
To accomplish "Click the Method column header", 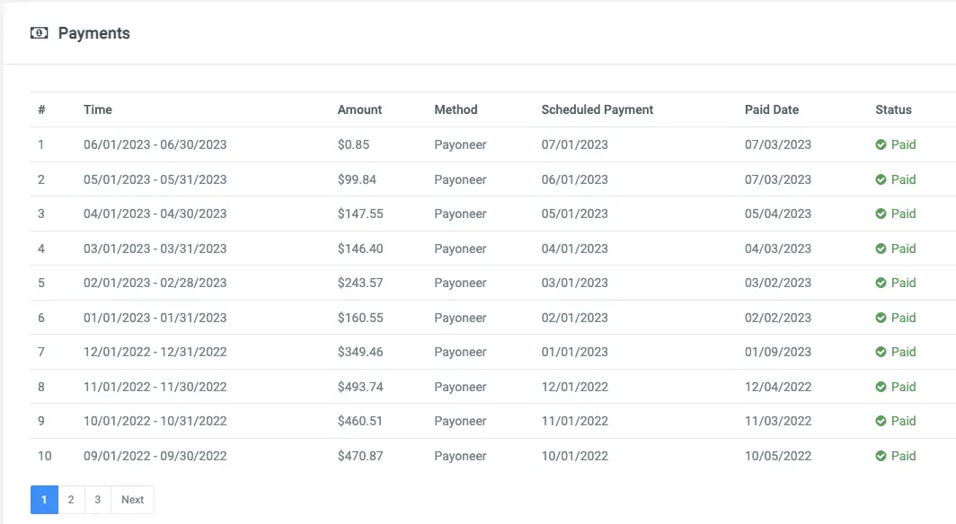I will point(456,109).
